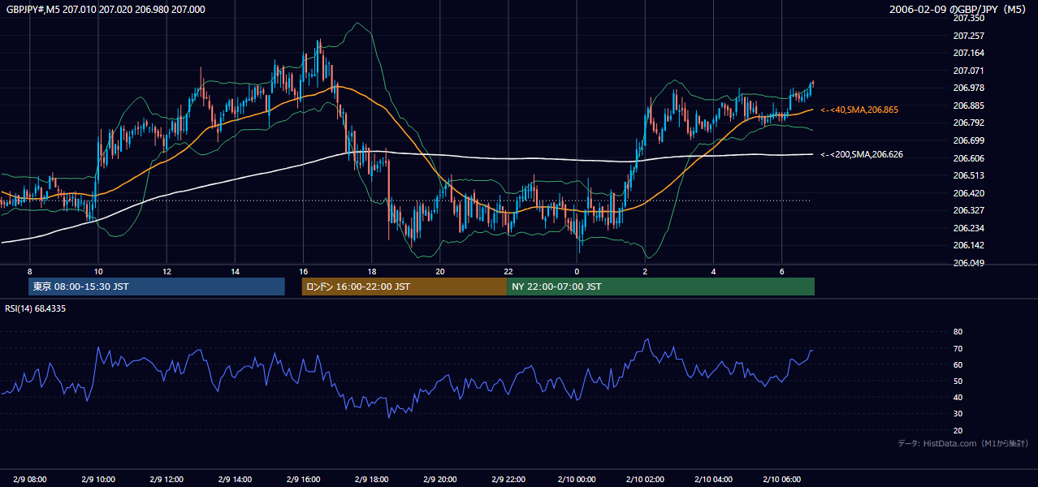This screenshot has width=1038, height=487.
Task: Click RSI level 30 on the scale
Action: 958,413
